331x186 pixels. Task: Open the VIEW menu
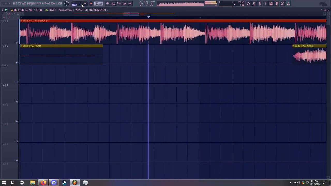tap(39, 4)
